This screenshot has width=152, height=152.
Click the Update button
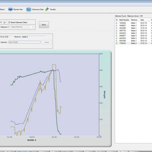pos(46,42)
